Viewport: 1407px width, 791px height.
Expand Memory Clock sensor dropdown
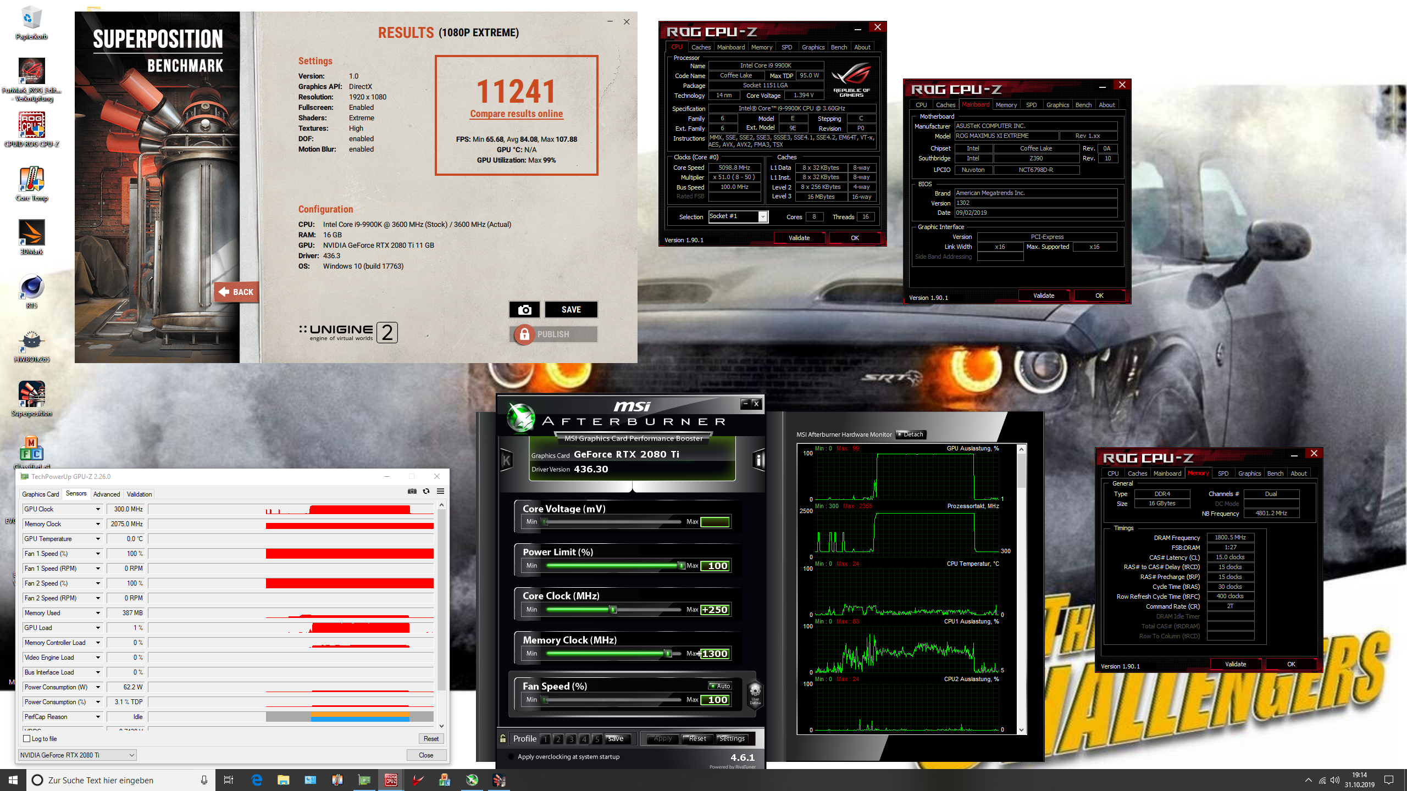[98, 524]
